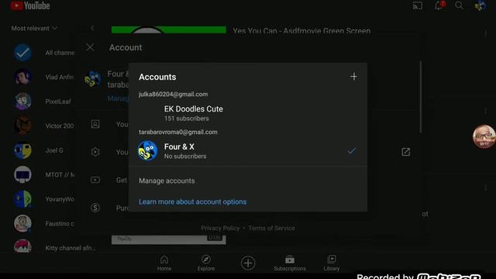This screenshot has height=279, width=496.
Task: Open MTOT channel in list
Action: coord(43,174)
